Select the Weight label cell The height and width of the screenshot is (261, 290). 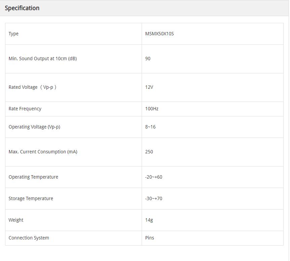[x=16, y=220]
